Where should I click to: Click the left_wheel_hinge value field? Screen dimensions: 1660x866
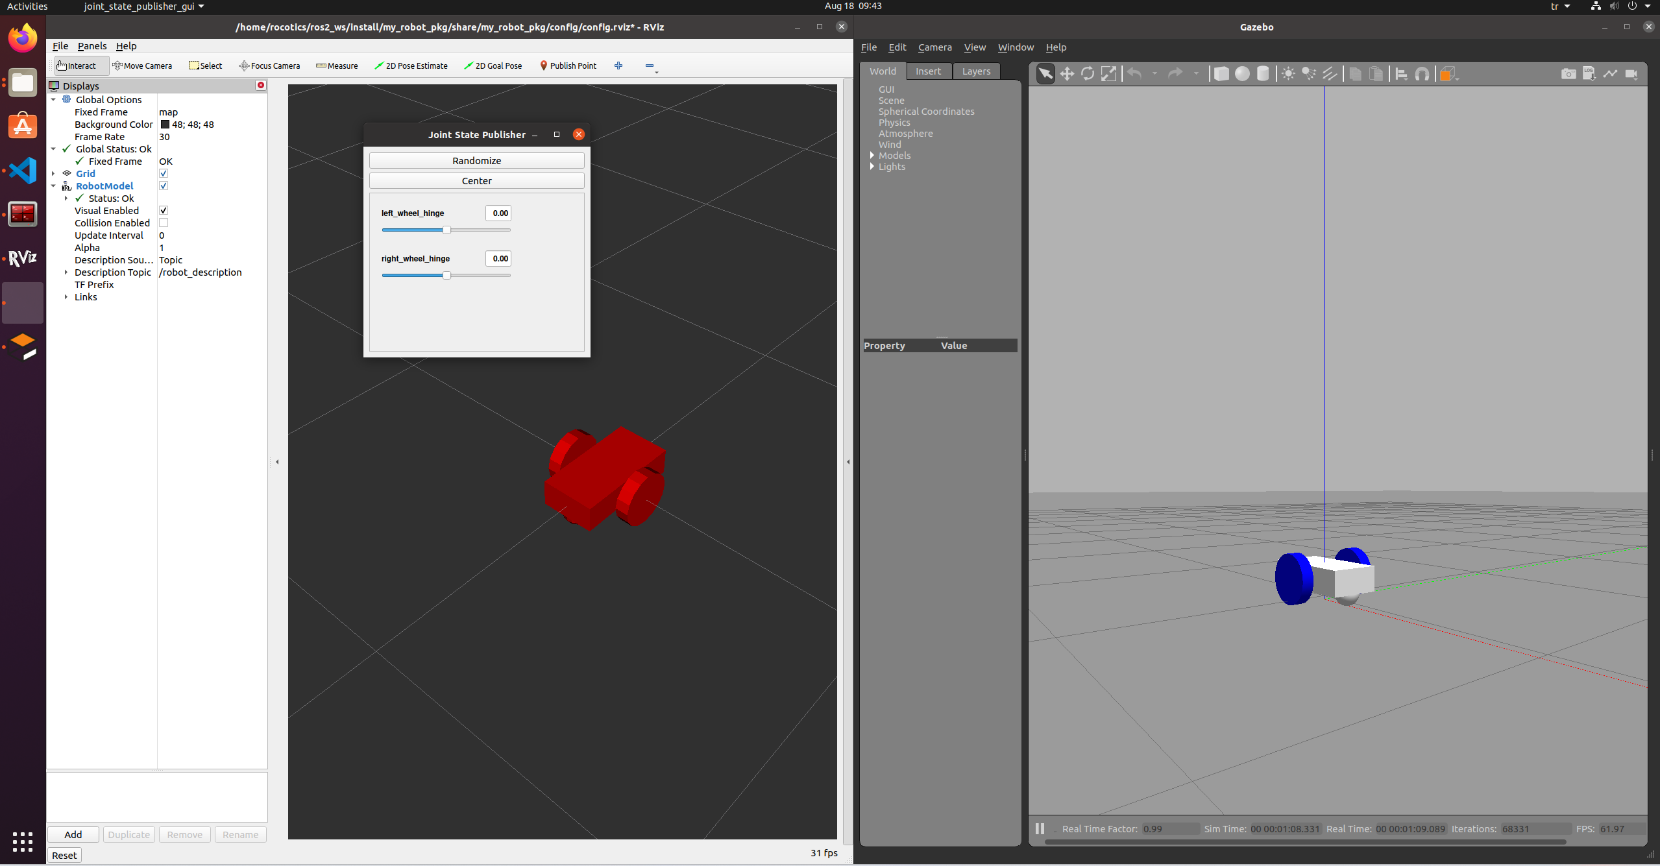click(498, 213)
